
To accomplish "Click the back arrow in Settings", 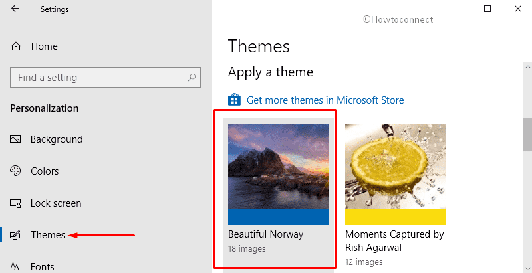I will tap(15, 9).
